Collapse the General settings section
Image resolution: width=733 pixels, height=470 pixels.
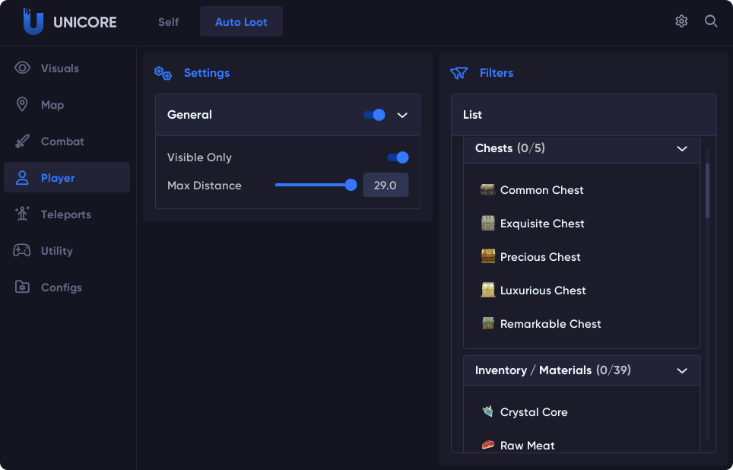403,115
